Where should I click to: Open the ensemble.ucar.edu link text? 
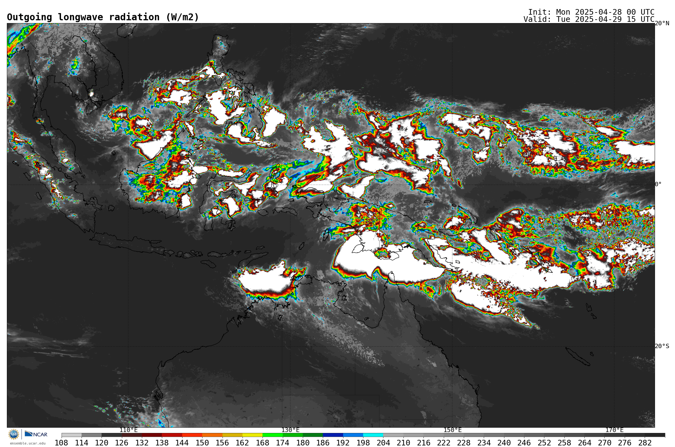(x=28, y=443)
